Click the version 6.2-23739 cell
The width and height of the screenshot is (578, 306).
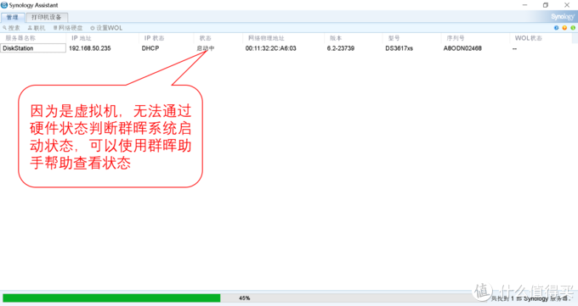341,48
